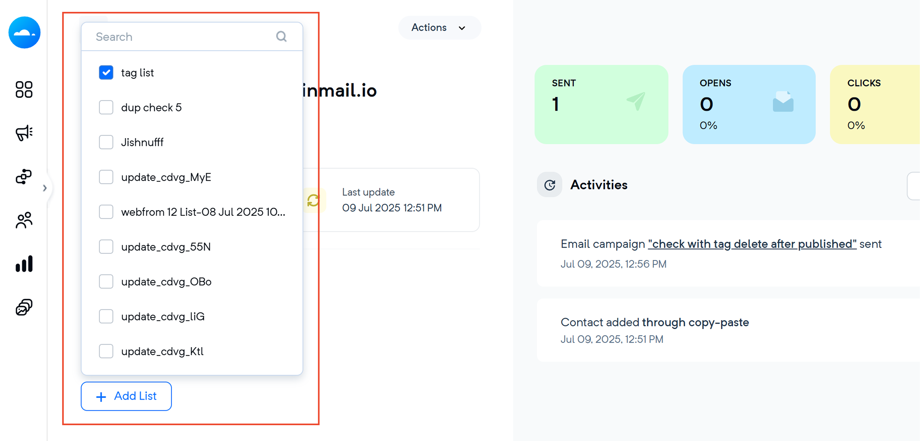
Task: Click the search magnifier icon
Action: (x=281, y=36)
